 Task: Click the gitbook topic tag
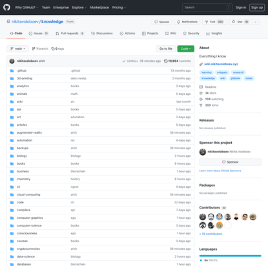point(235,78)
